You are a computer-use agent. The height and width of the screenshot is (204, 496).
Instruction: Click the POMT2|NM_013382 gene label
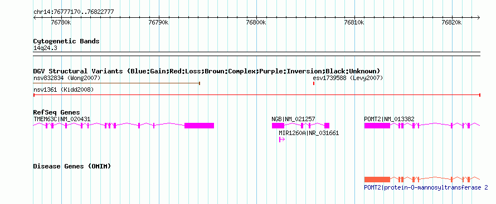(x=389, y=119)
